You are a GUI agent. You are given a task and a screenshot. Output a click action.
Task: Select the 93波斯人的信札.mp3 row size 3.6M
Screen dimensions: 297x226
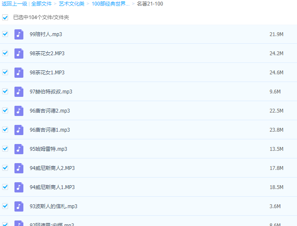275,206
